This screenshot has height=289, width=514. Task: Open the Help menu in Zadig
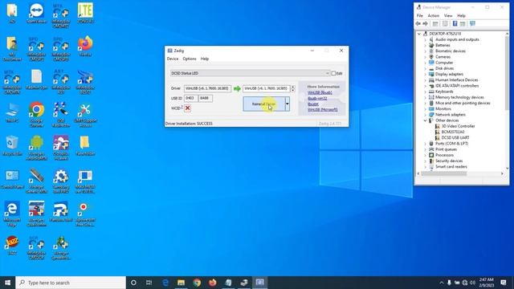pos(205,59)
